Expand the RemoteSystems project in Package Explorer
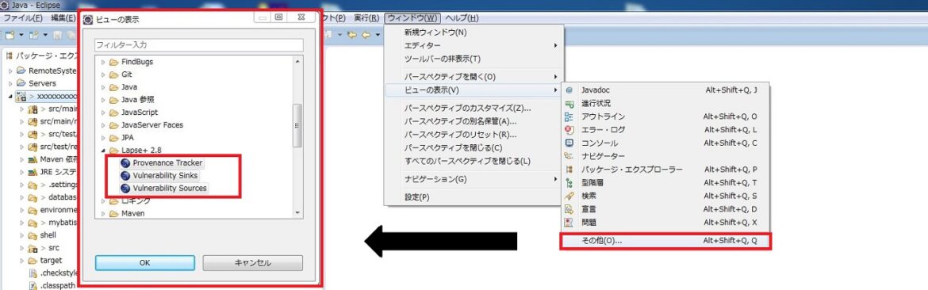The image size is (928, 290). pyautogui.click(x=10, y=71)
